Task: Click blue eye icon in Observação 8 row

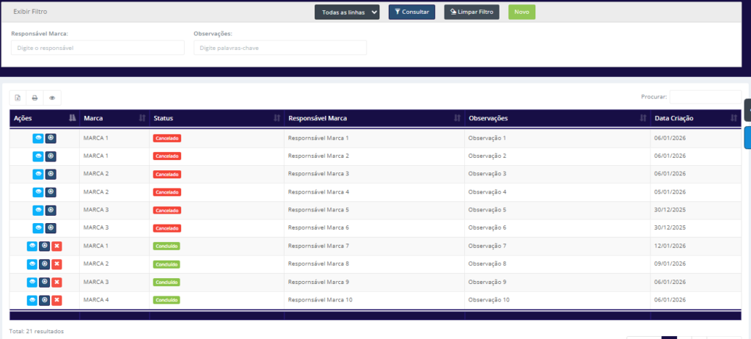Action: click(x=32, y=264)
